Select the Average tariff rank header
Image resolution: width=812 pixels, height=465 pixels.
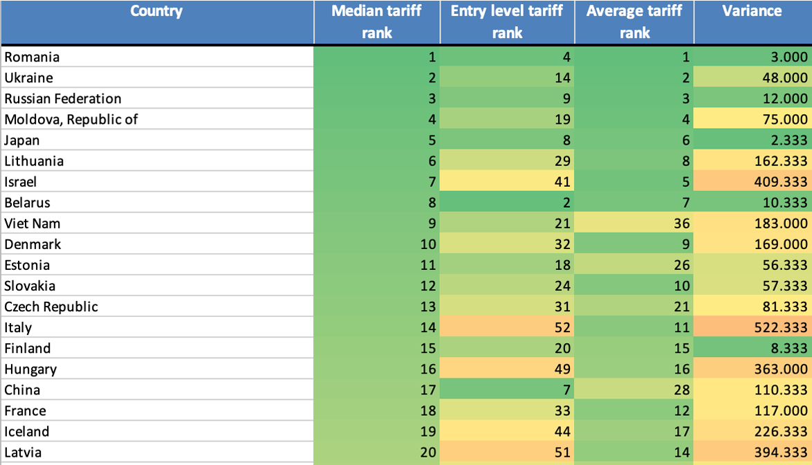tap(634, 21)
